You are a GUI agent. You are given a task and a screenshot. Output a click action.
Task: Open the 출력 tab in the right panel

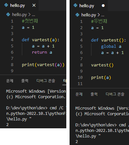[94, 94]
